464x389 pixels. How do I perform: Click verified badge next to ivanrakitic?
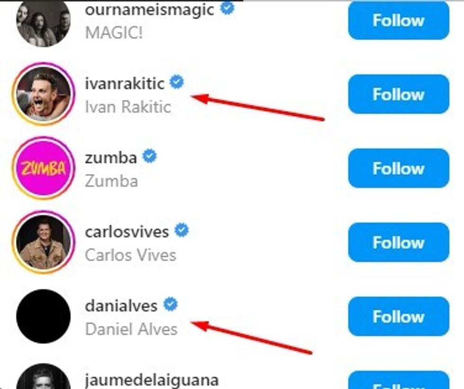click(x=177, y=82)
